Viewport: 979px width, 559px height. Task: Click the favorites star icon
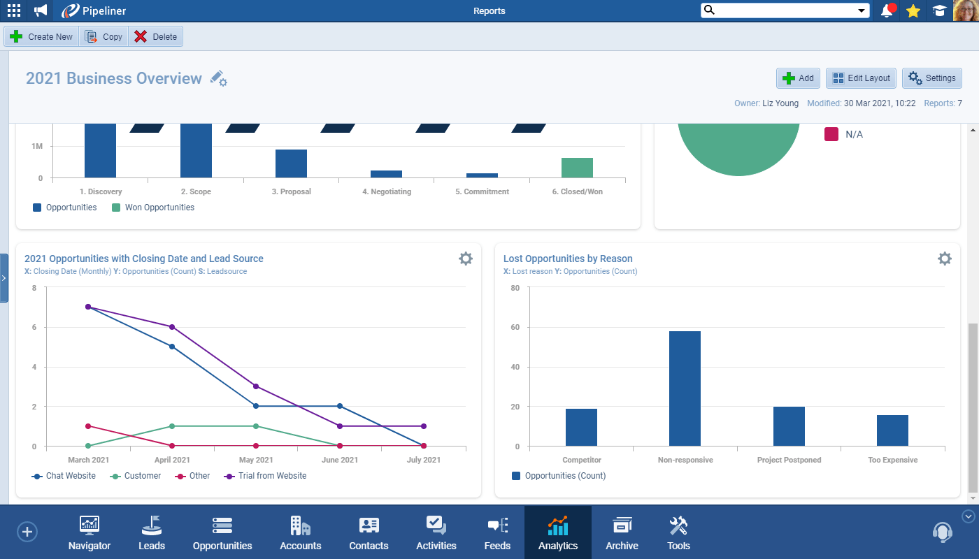click(x=913, y=10)
